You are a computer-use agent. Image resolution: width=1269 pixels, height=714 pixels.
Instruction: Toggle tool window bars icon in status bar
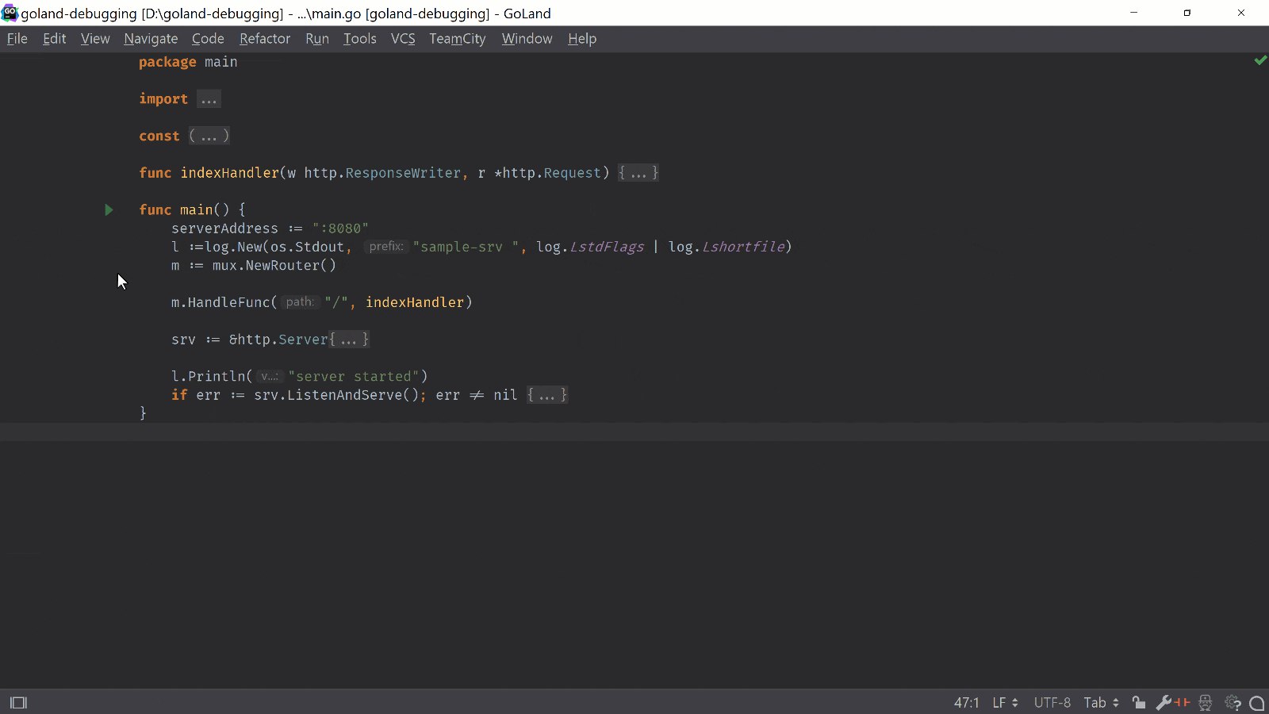[x=18, y=703]
